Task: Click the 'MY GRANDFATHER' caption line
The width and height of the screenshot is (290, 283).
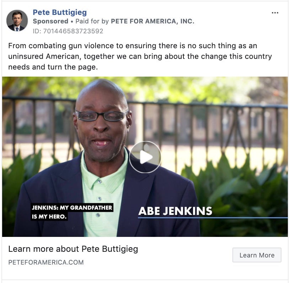Action: coord(72,207)
